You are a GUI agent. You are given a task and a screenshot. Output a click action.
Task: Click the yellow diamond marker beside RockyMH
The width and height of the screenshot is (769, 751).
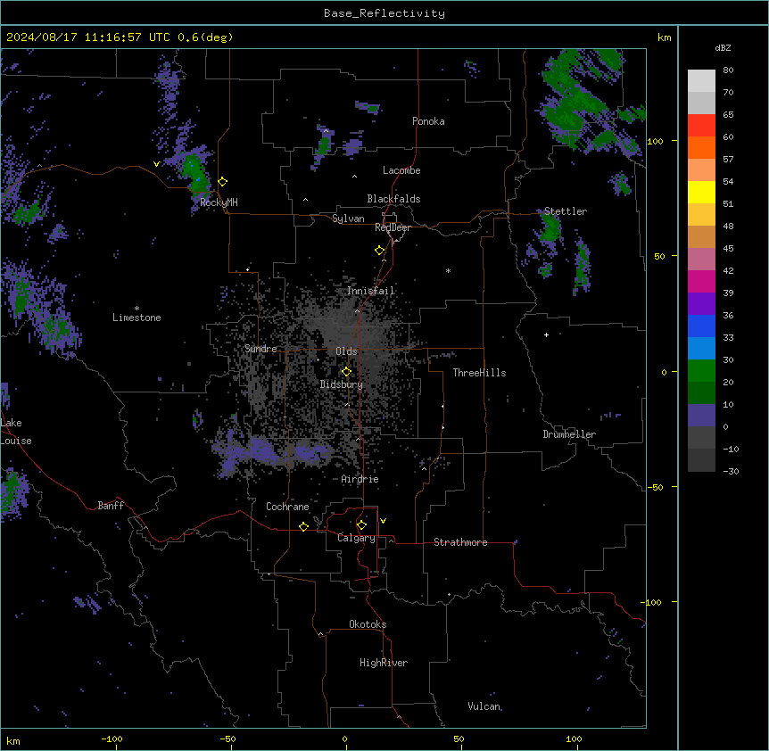coord(223,182)
